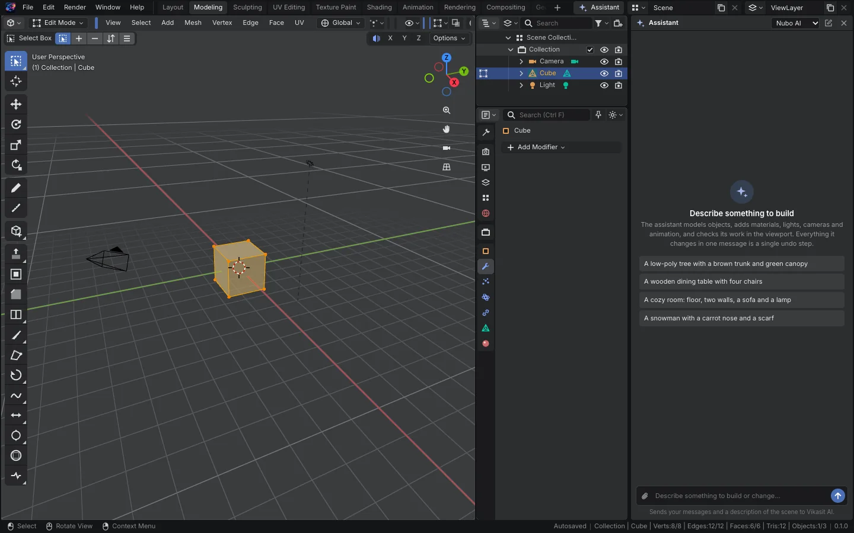This screenshot has height=533, width=854.
Task: Click the viewport zoom magnifier icon
Action: [447, 110]
